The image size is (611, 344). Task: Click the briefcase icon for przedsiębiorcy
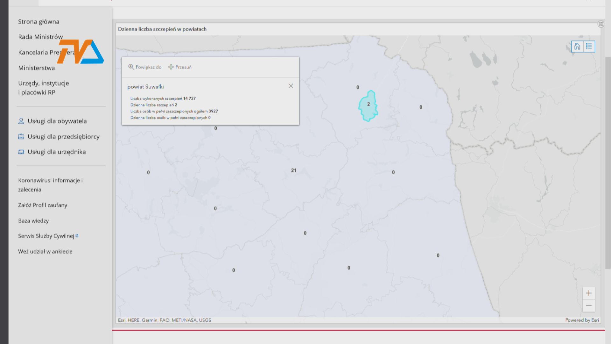click(21, 137)
